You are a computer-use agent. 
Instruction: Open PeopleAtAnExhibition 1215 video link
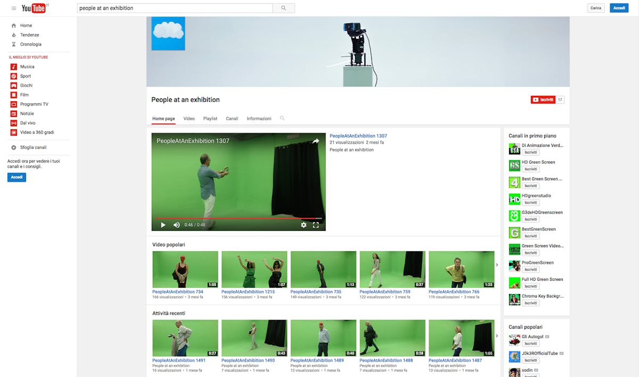(248, 292)
